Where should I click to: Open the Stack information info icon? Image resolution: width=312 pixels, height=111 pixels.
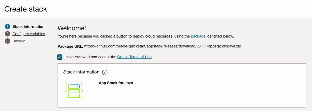click(x=105, y=72)
